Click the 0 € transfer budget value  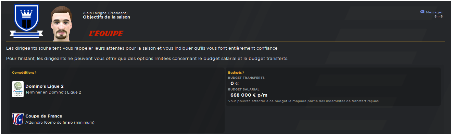click(x=235, y=83)
